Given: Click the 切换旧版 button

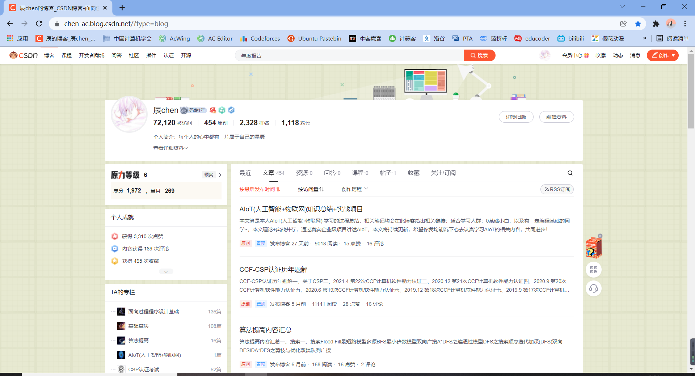Looking at the screenshot, I should [516, 117].
